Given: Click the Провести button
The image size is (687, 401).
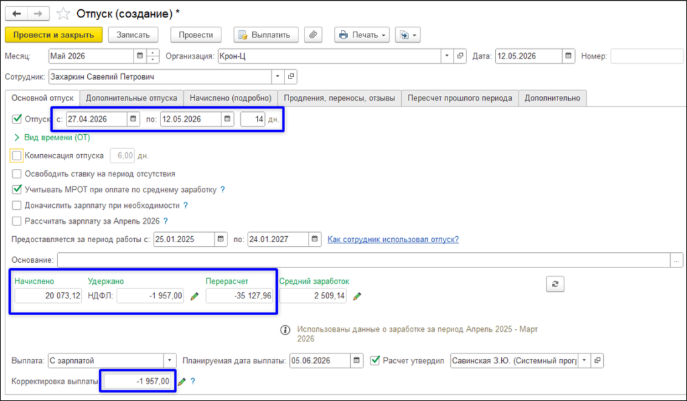Looking at the screenshot, I should pos(196,35).
